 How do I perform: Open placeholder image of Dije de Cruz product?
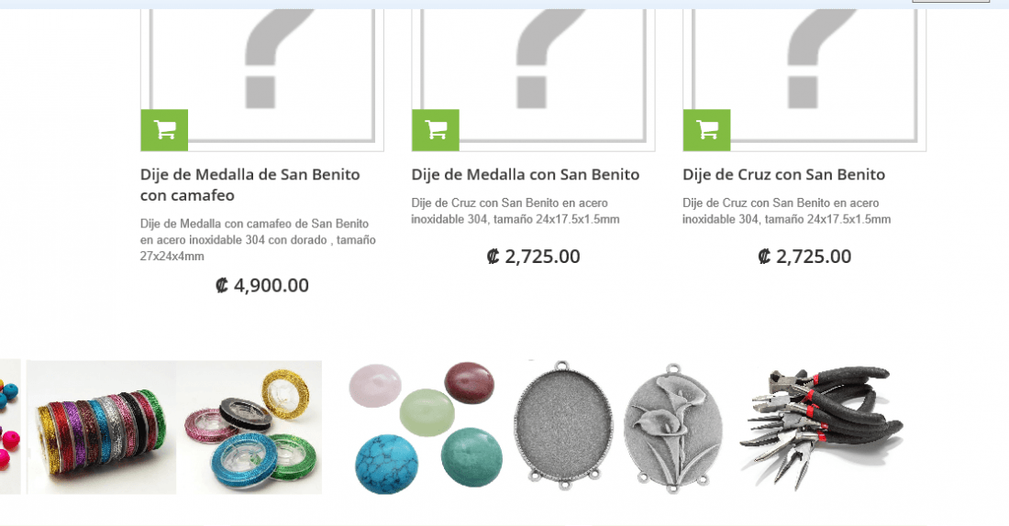point(804,76)
